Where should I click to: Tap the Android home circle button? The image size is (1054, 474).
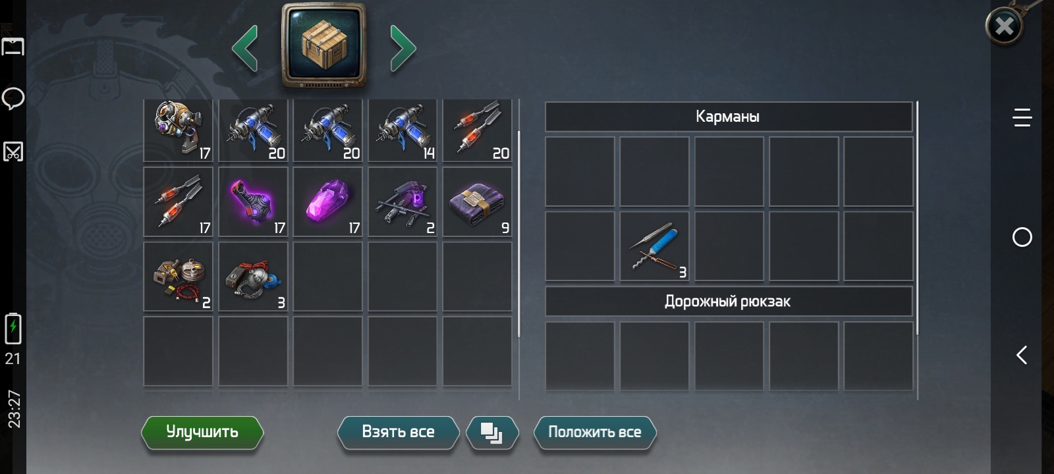tap(1022, 237)
